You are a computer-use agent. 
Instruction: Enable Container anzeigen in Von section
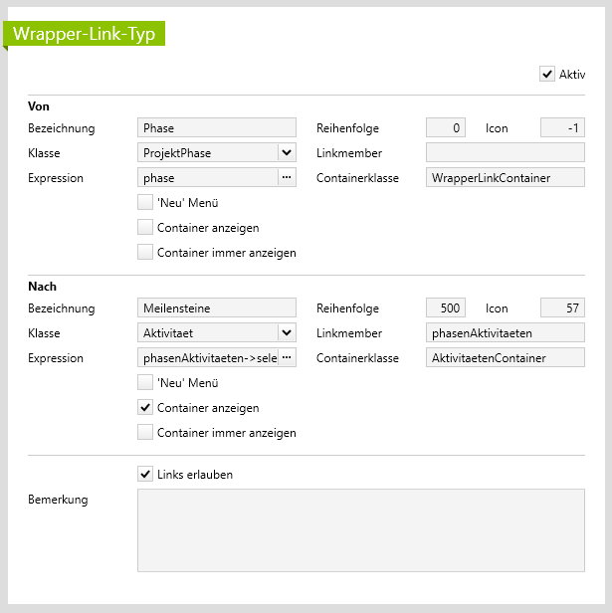point(145,228)
